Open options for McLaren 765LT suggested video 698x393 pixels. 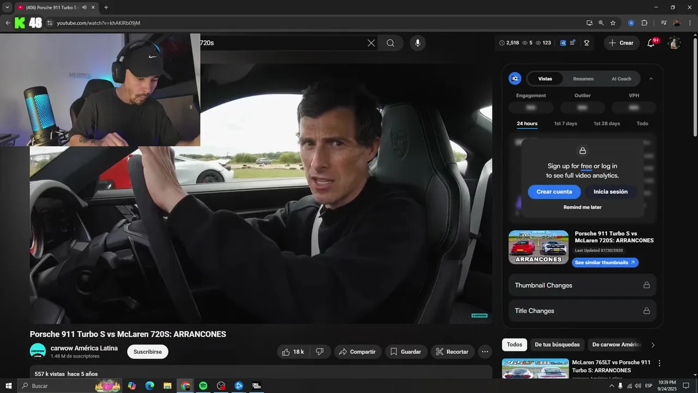659,363
